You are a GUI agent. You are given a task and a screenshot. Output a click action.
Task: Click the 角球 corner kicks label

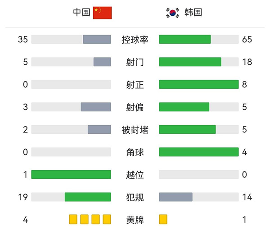(x=135, y=152)
